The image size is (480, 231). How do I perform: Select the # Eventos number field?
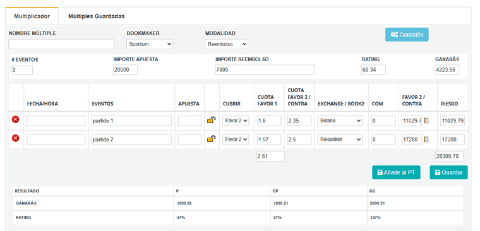click(x=22, y=70)
